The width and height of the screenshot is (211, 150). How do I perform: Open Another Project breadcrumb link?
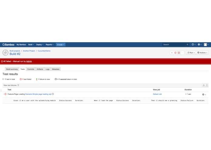pos(29,51)
